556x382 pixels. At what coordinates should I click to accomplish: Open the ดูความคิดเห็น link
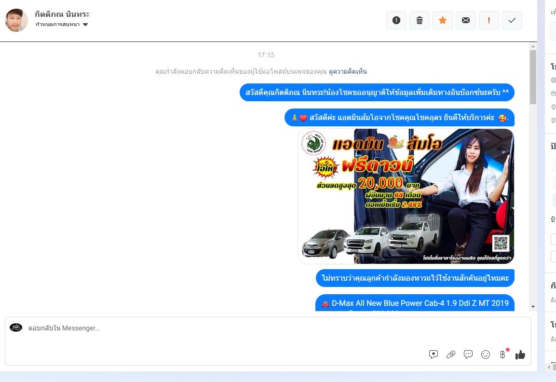(348, 71)
